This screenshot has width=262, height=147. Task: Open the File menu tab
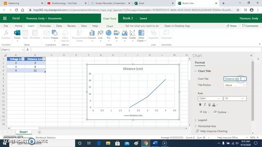coord(6,26)
